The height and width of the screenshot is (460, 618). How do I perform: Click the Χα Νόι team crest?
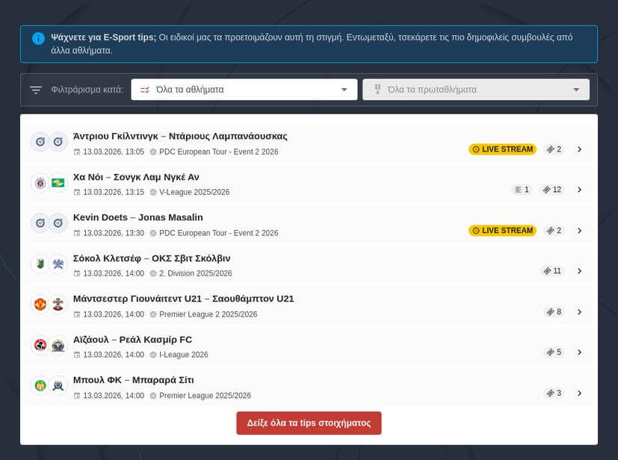(x=40, y=183)
